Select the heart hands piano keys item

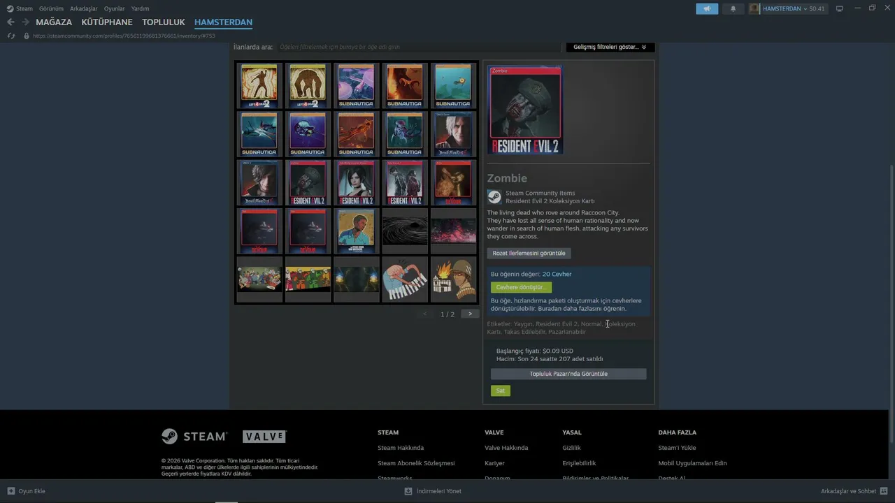[x=405, y=279]
